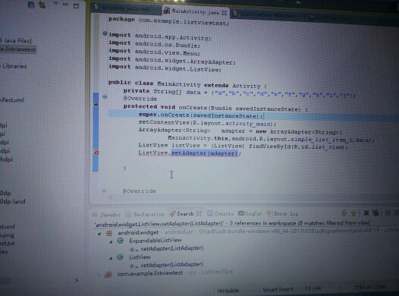Toggle Link with Editor in Package Explorer
Screen dimensions: 399x296
tap(42, 5)
